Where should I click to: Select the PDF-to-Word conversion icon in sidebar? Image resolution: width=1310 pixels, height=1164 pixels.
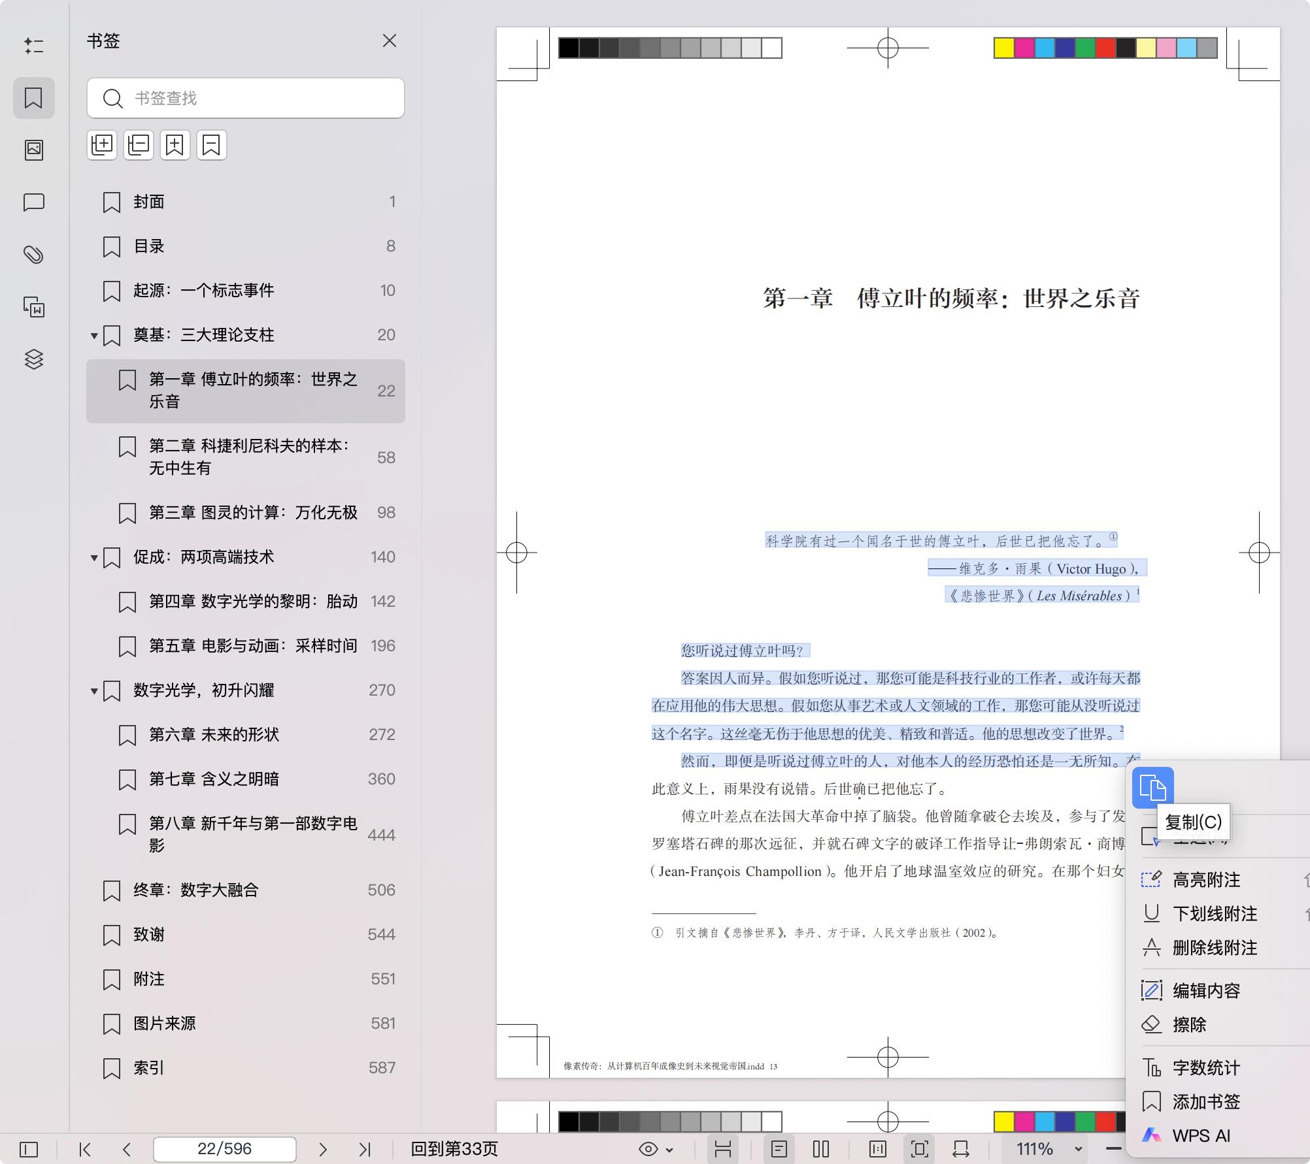[x=34, y=306]
